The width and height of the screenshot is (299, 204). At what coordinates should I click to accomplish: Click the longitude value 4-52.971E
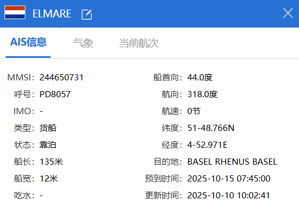coord(207,145)
